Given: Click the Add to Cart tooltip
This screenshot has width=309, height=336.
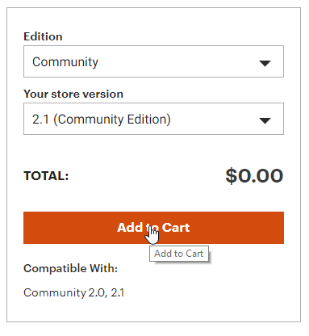Looking at the screenshot, I should pyautogui.click(x=179, y=254).
